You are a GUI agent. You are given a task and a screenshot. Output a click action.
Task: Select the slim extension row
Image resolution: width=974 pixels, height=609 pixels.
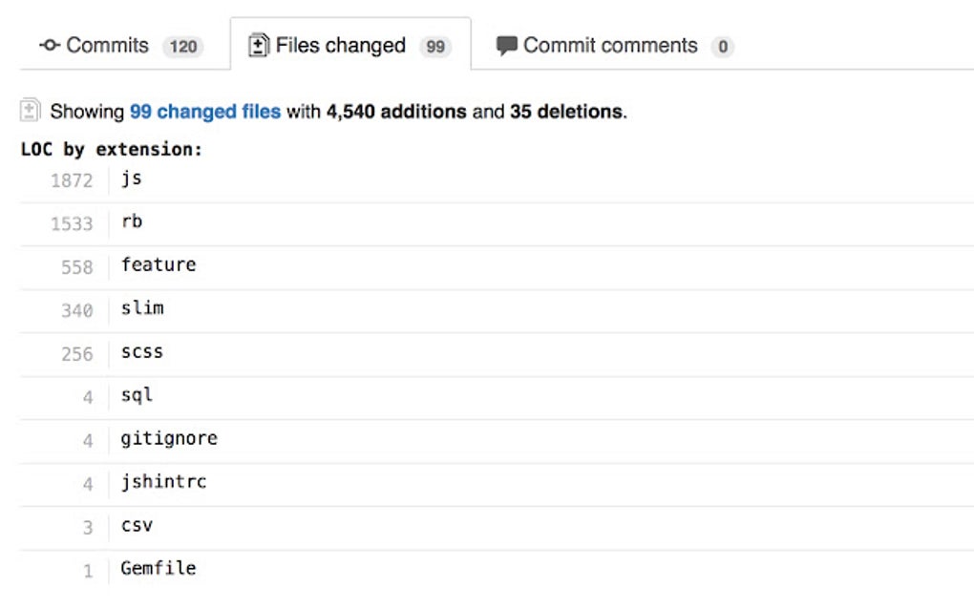pyautogui.click(x=142, y=307)
